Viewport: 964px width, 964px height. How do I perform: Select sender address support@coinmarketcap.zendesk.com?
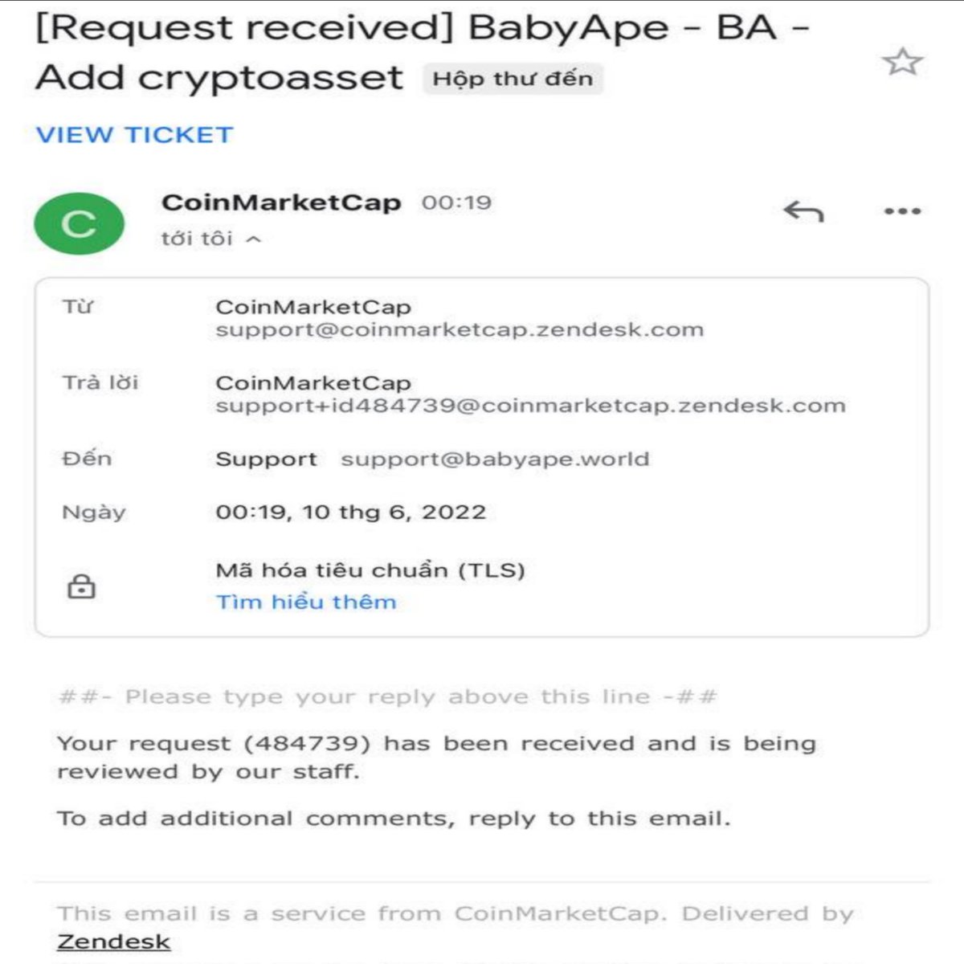coord(460,329)
